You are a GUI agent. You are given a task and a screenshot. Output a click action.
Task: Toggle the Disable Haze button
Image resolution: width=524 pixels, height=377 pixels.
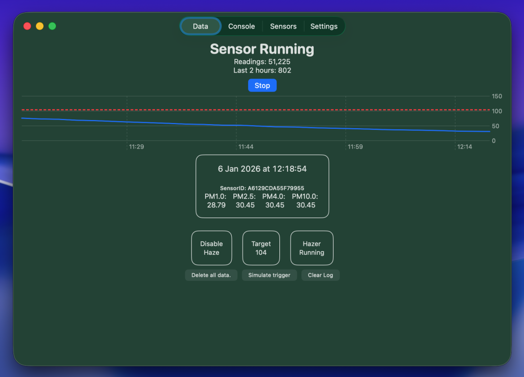211,248
